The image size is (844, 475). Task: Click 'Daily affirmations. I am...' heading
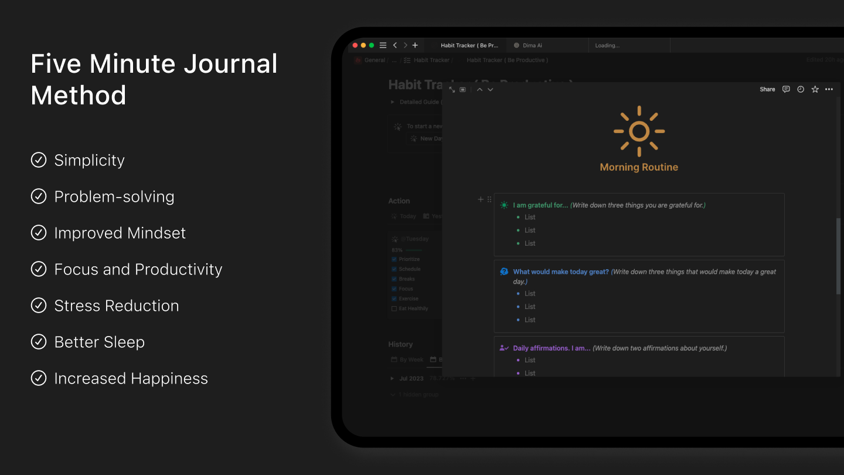(552, 348)
